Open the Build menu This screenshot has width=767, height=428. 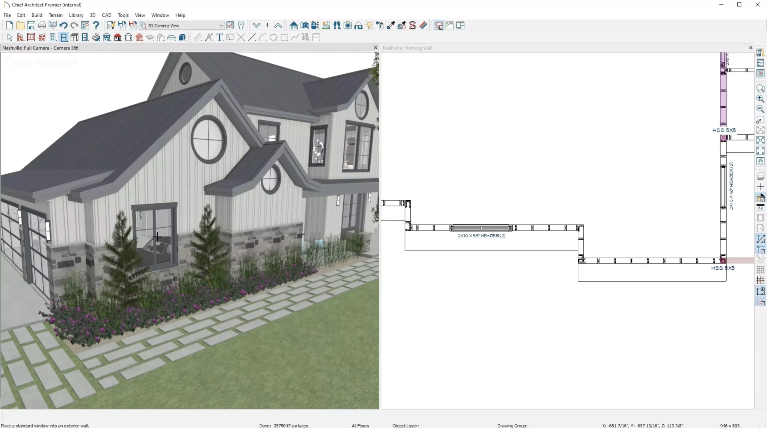(x=37, y=15)
